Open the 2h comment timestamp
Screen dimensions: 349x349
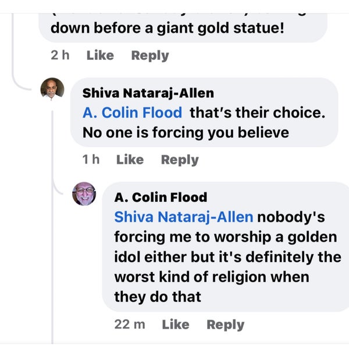60,56
